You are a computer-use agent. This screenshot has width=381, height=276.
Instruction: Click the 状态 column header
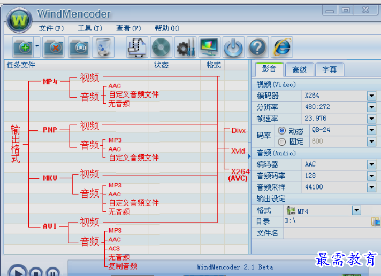point(174,65)
